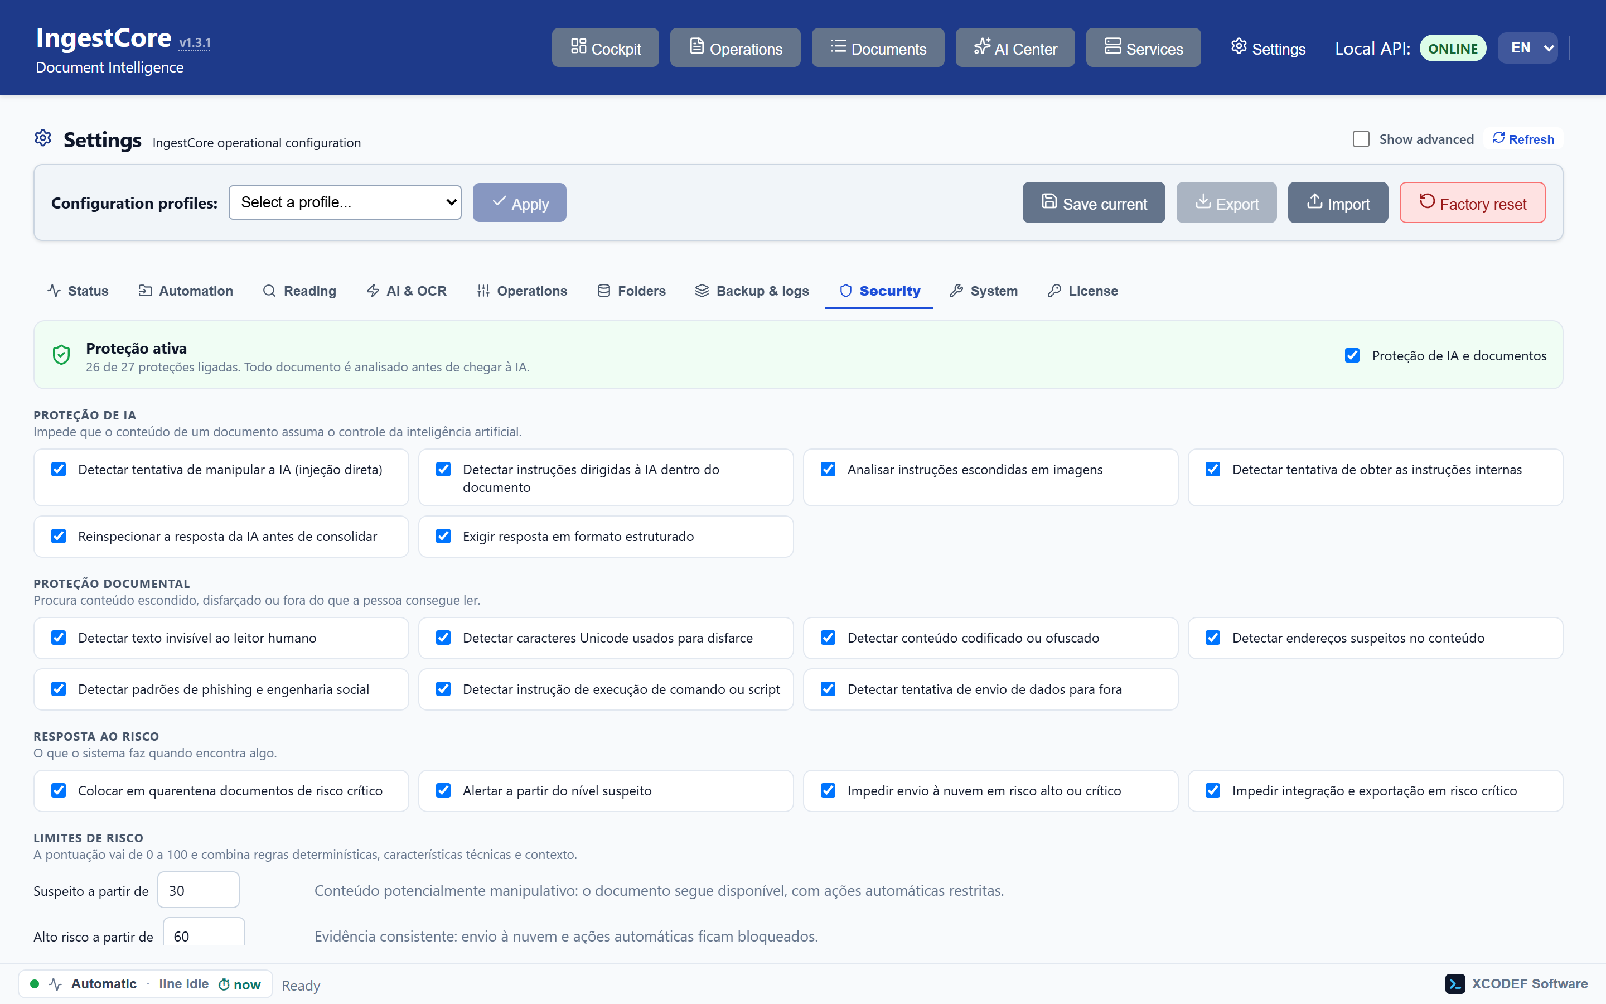1606x1004 pixels.
Task: Go to the Folders tab
Action: 632,291
